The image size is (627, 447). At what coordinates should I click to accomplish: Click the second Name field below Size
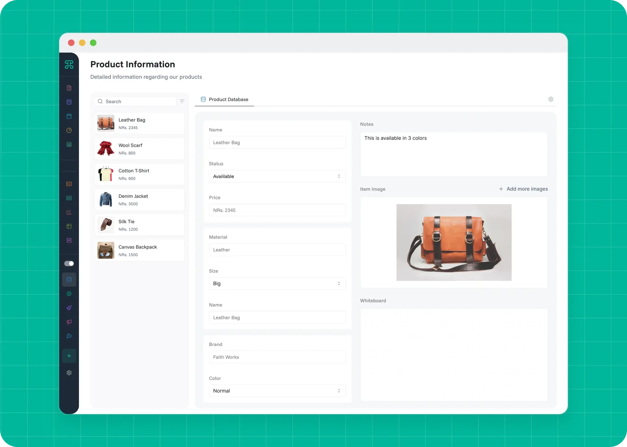pos(277,318)
